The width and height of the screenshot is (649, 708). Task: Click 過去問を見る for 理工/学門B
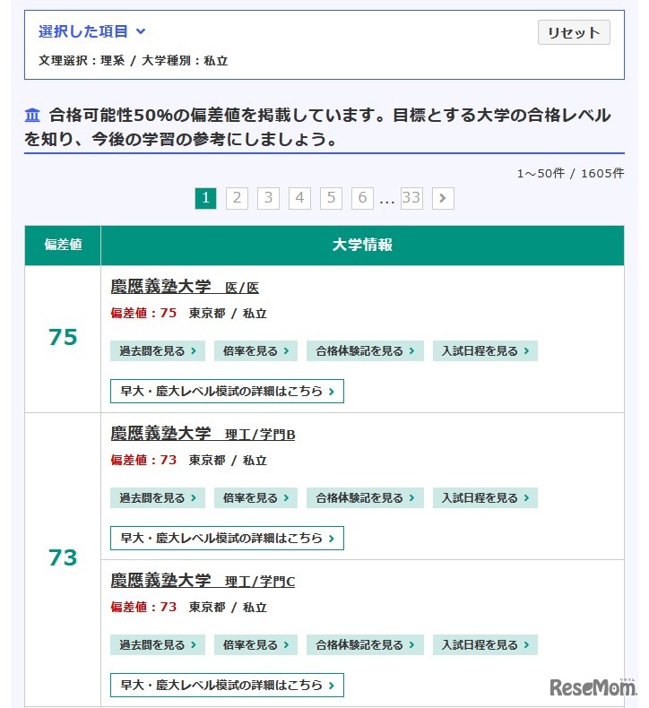(x=158, y=497)
